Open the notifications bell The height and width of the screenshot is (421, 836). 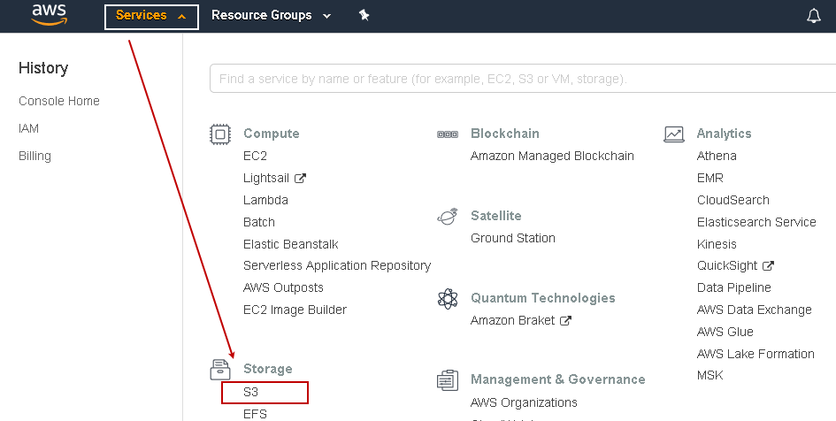pos(814,16)
